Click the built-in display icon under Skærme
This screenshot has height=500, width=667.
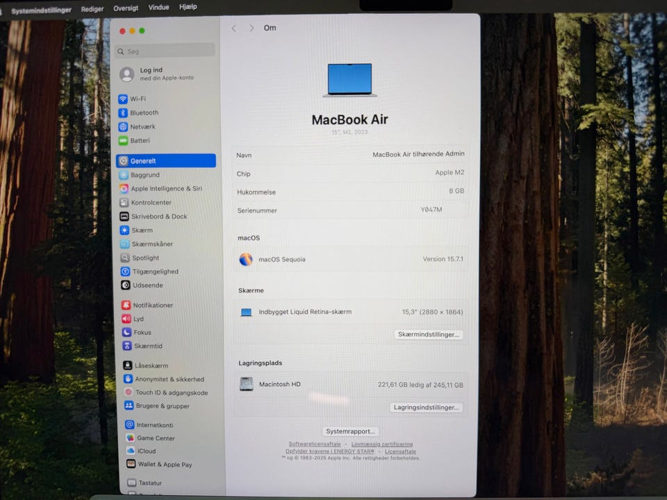click(x=246, y=312)
